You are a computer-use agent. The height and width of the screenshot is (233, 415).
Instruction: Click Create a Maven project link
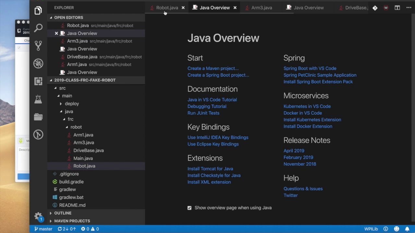[213, 68]
